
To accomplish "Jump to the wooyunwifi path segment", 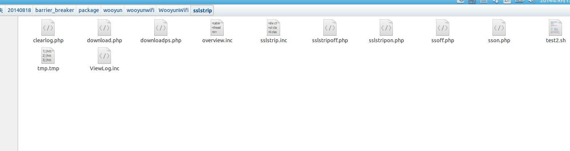I will 140,10.
